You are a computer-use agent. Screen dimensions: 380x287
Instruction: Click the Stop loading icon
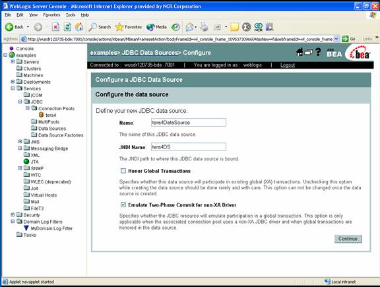[x=55, y=27]
